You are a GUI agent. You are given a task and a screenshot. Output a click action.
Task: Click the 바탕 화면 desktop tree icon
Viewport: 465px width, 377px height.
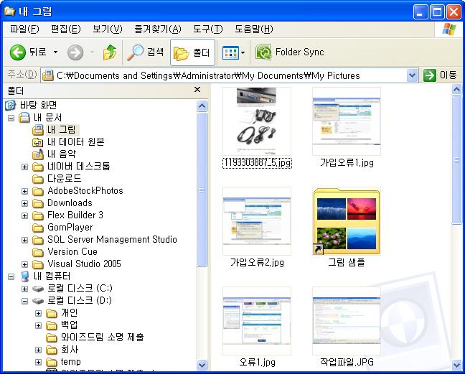point(11,106)
